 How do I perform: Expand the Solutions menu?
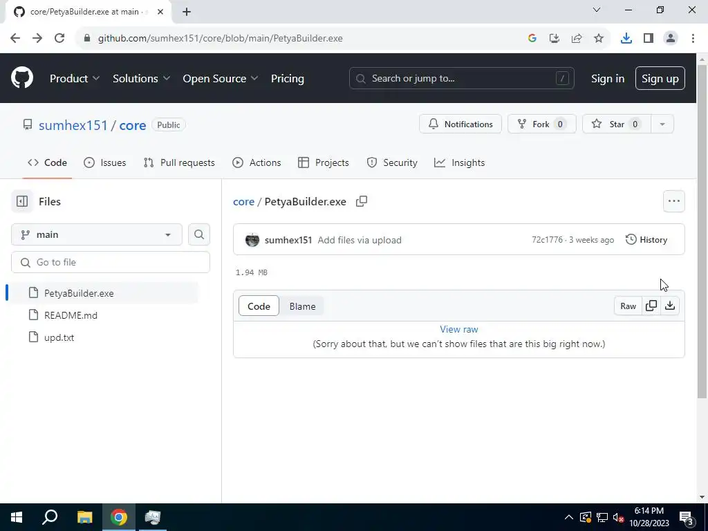[141, 79]
